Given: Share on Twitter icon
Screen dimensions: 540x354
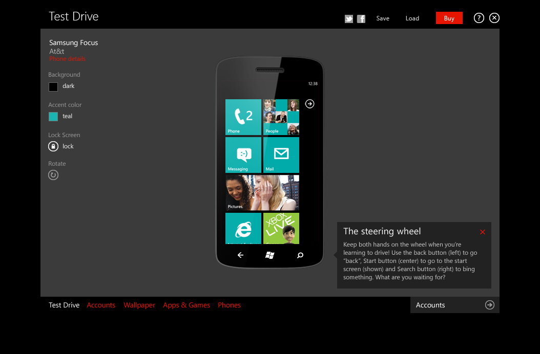Looking at the screenshot, I should 349,18.
